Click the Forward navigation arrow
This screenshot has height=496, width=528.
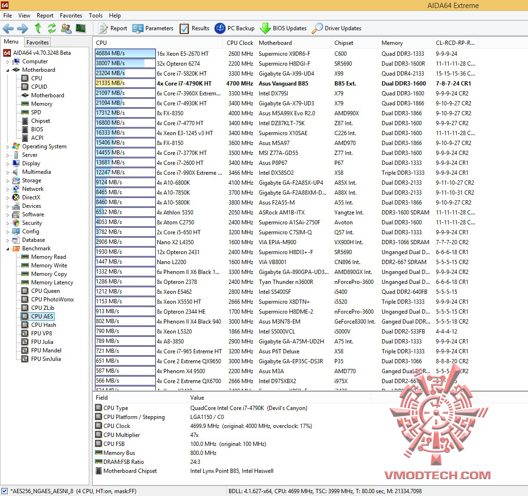tap(23, 28)
